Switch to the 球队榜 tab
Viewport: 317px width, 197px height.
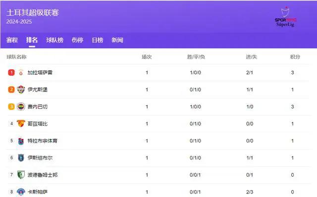(x=55, y=40)
